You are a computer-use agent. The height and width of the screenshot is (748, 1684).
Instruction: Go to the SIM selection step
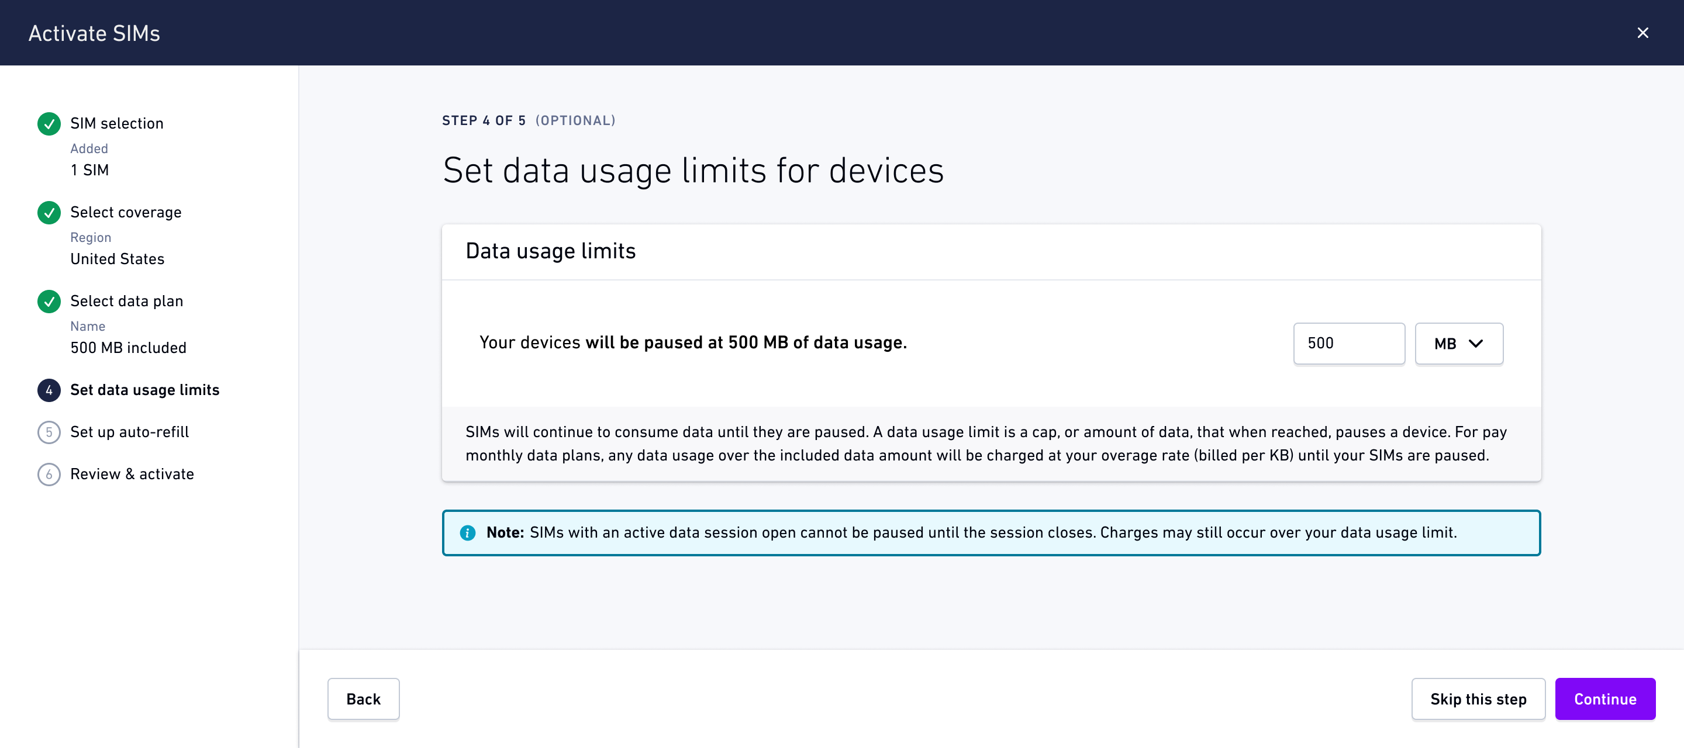[116, 123]
